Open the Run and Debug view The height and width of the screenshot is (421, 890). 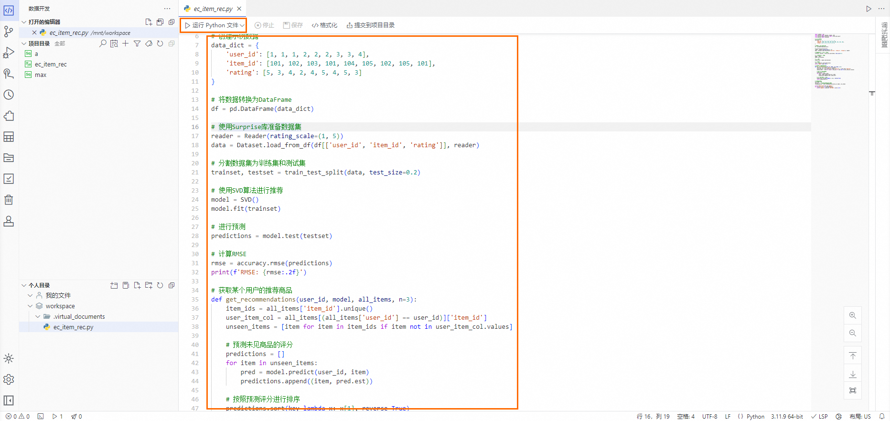pyautogui.click(x=9, y=53)
